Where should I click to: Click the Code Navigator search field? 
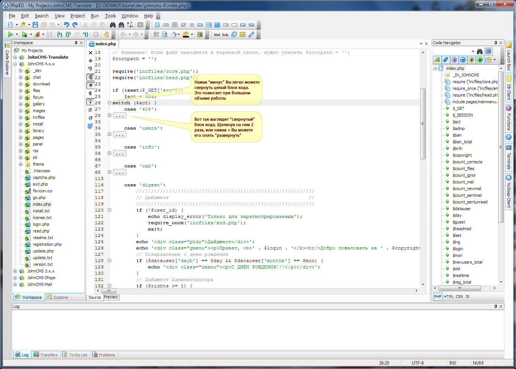(452, 51)
